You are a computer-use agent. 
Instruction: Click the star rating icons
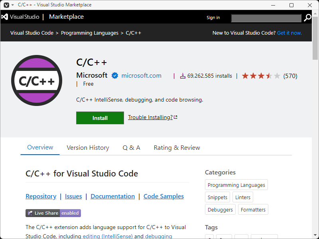pos(261,76)
